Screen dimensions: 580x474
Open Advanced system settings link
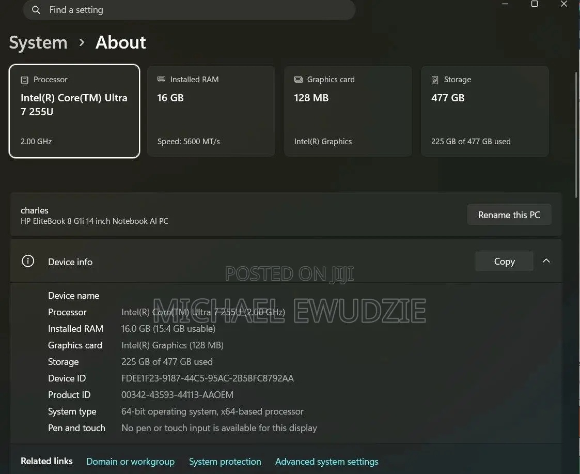click(x=326, y=462)
